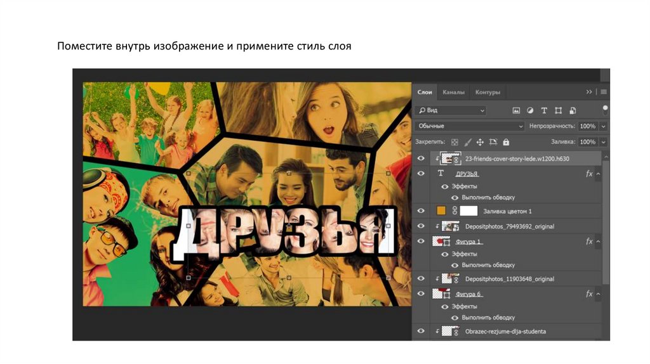
Task: Switch to the Контуры tab
Action: (x=487, y=93)
